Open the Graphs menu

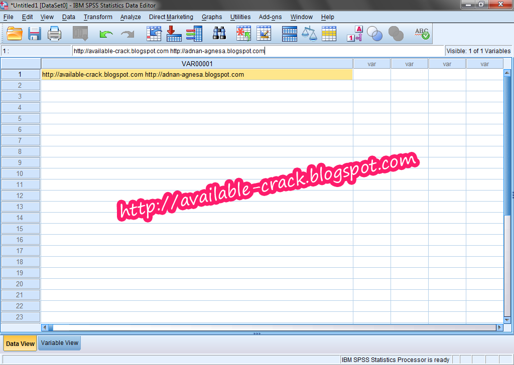coord(212,17)
